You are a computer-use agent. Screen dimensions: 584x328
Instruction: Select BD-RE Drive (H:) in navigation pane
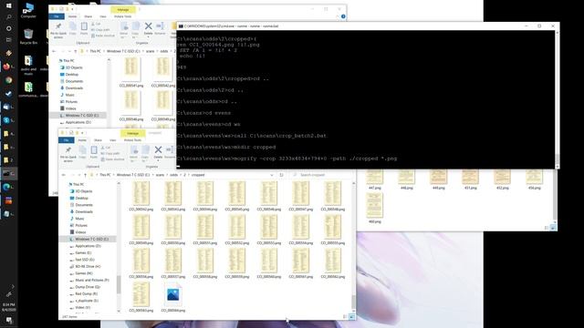(88, 266)
